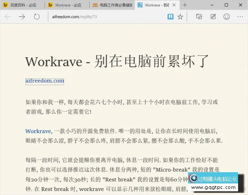The image size is (248, 195).
Task: Minimize the browser window
Action: [x=212, y=5]
